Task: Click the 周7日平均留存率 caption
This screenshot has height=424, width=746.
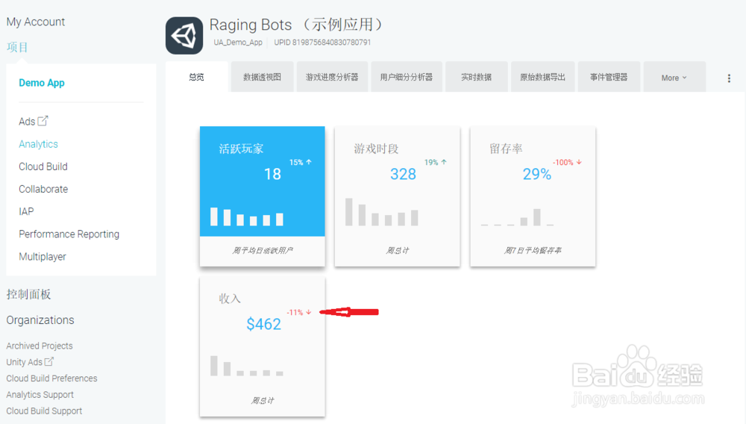Action: pyautogui.click(x=533, y=250)
